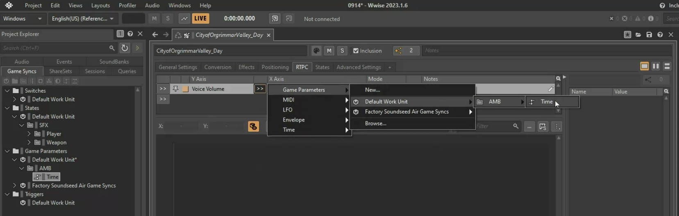The width and height of the screenshot is (679, 216).
Task: Navigate forward with the right arrow
Action: (166, 35)
